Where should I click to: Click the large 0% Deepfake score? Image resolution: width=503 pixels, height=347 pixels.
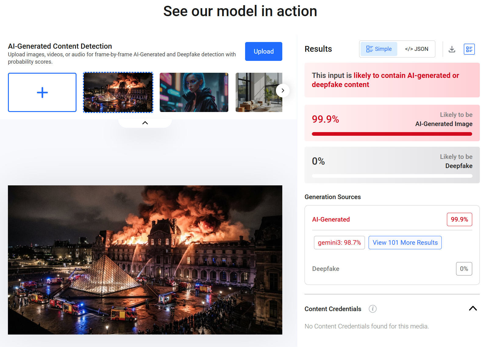pyautogui.click(x=318, y=161)
